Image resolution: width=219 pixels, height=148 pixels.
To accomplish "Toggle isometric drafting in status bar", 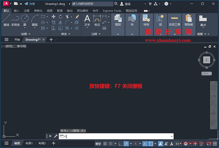I will point(135,143).
